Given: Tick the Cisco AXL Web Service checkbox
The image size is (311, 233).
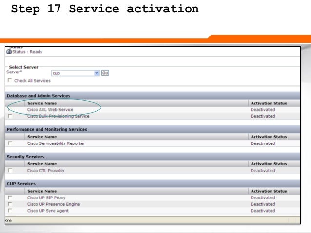Looking at the screenshot, I should [x=10, y=109].
